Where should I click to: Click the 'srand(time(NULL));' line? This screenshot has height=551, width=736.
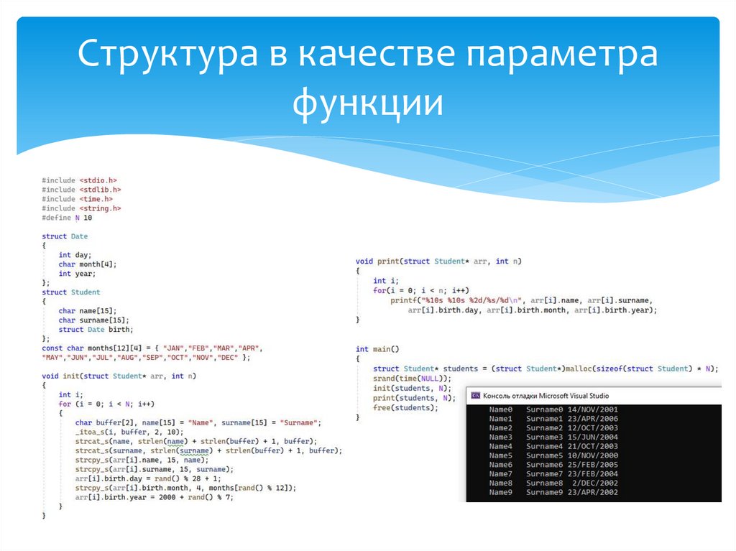412,379
